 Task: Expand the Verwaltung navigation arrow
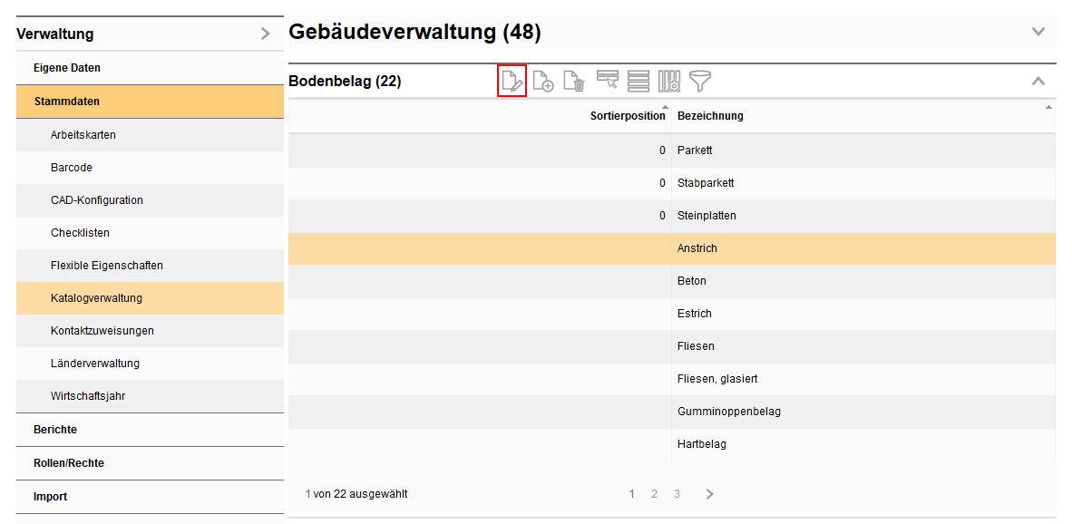tap(266, 33)
